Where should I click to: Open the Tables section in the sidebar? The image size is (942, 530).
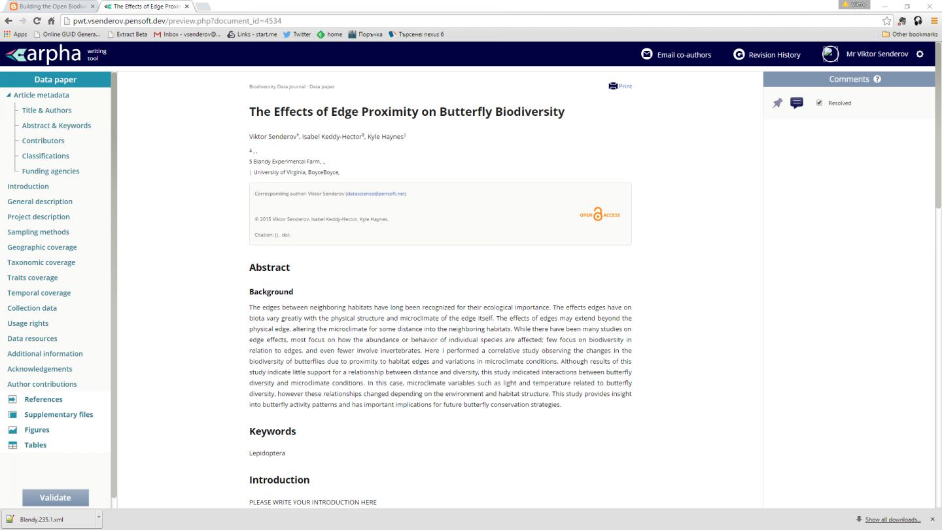coord(35,445)
